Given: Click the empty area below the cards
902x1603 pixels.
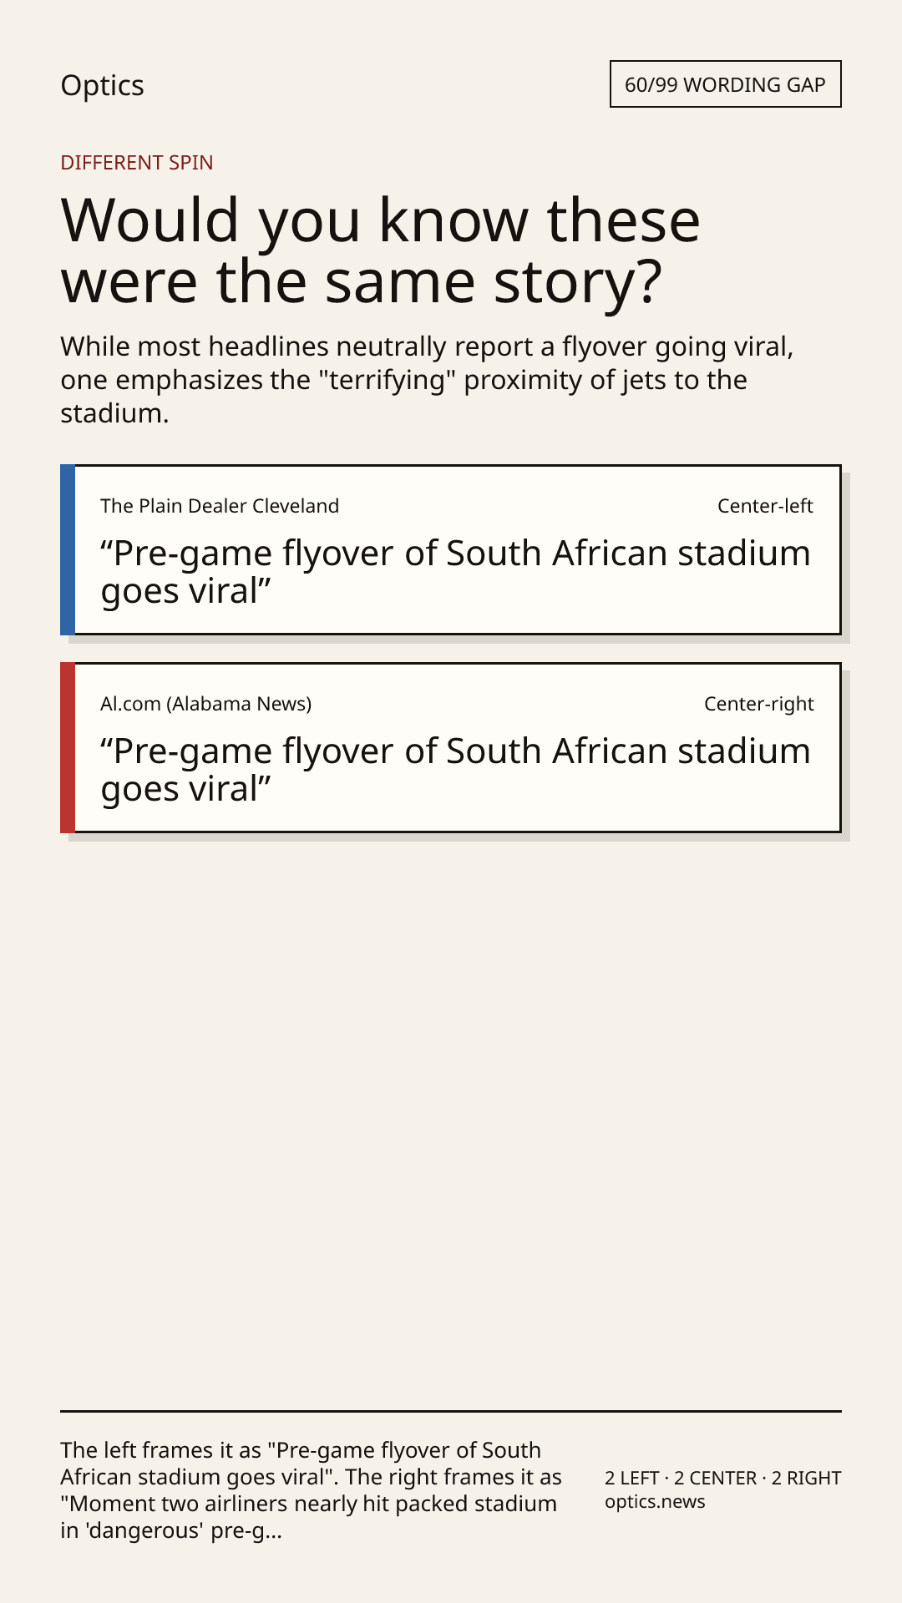Looking at the screenshot, I should click(x=451, y=1119).
